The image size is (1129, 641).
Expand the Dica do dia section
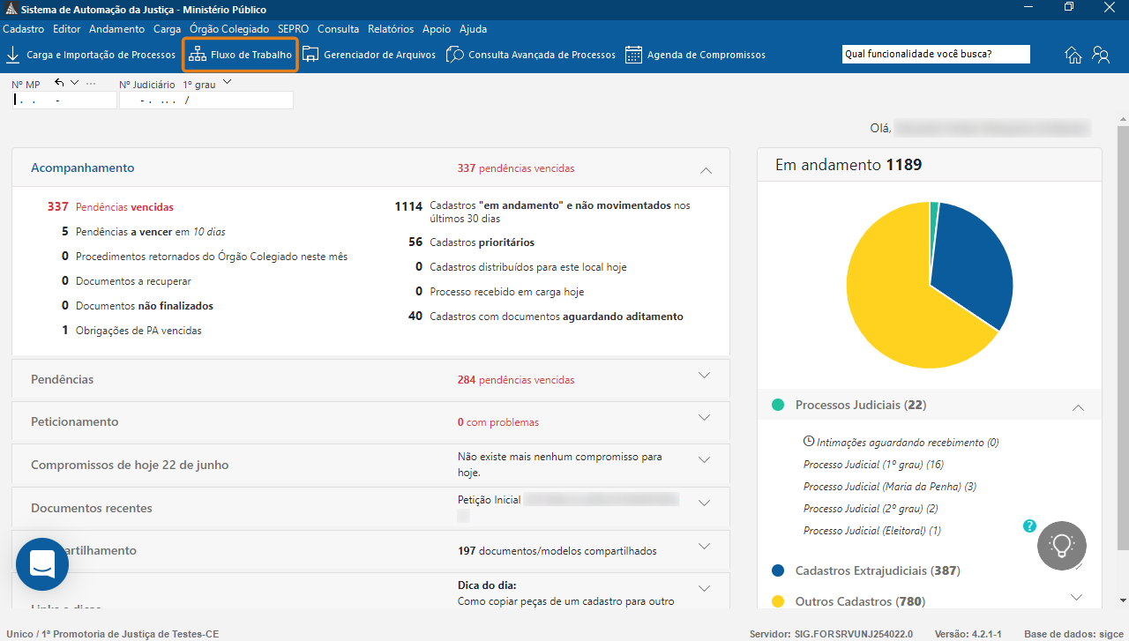pyautogui.click(x=704, y=588)
